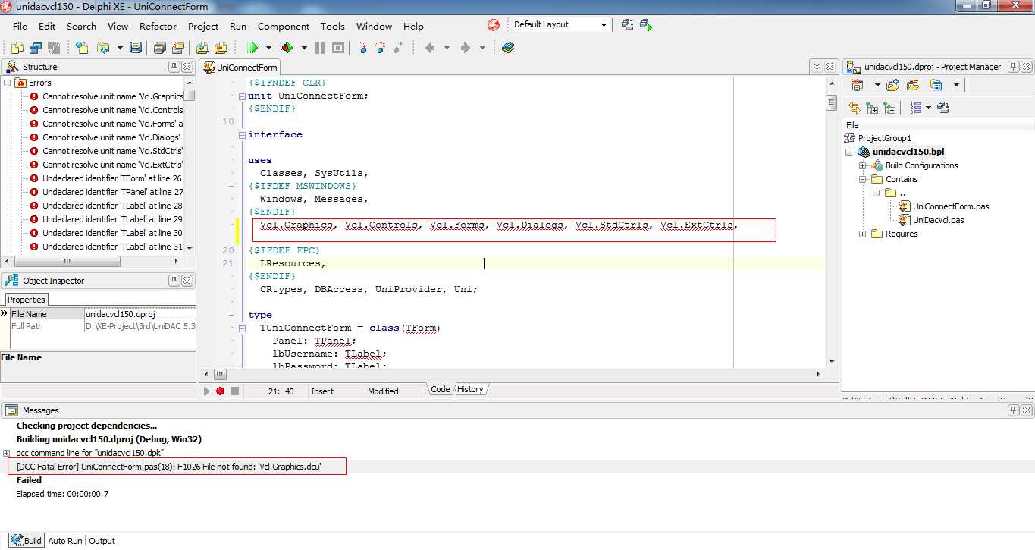Click the Pause program toolbar icon
The image size is (1035, 550).
point(320,48)
